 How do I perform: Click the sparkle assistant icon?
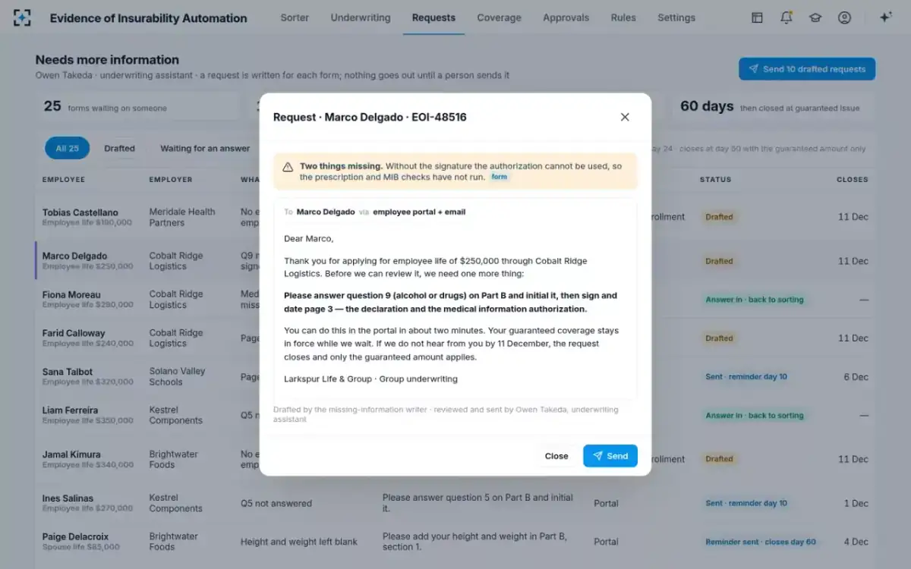pos(885,17)
